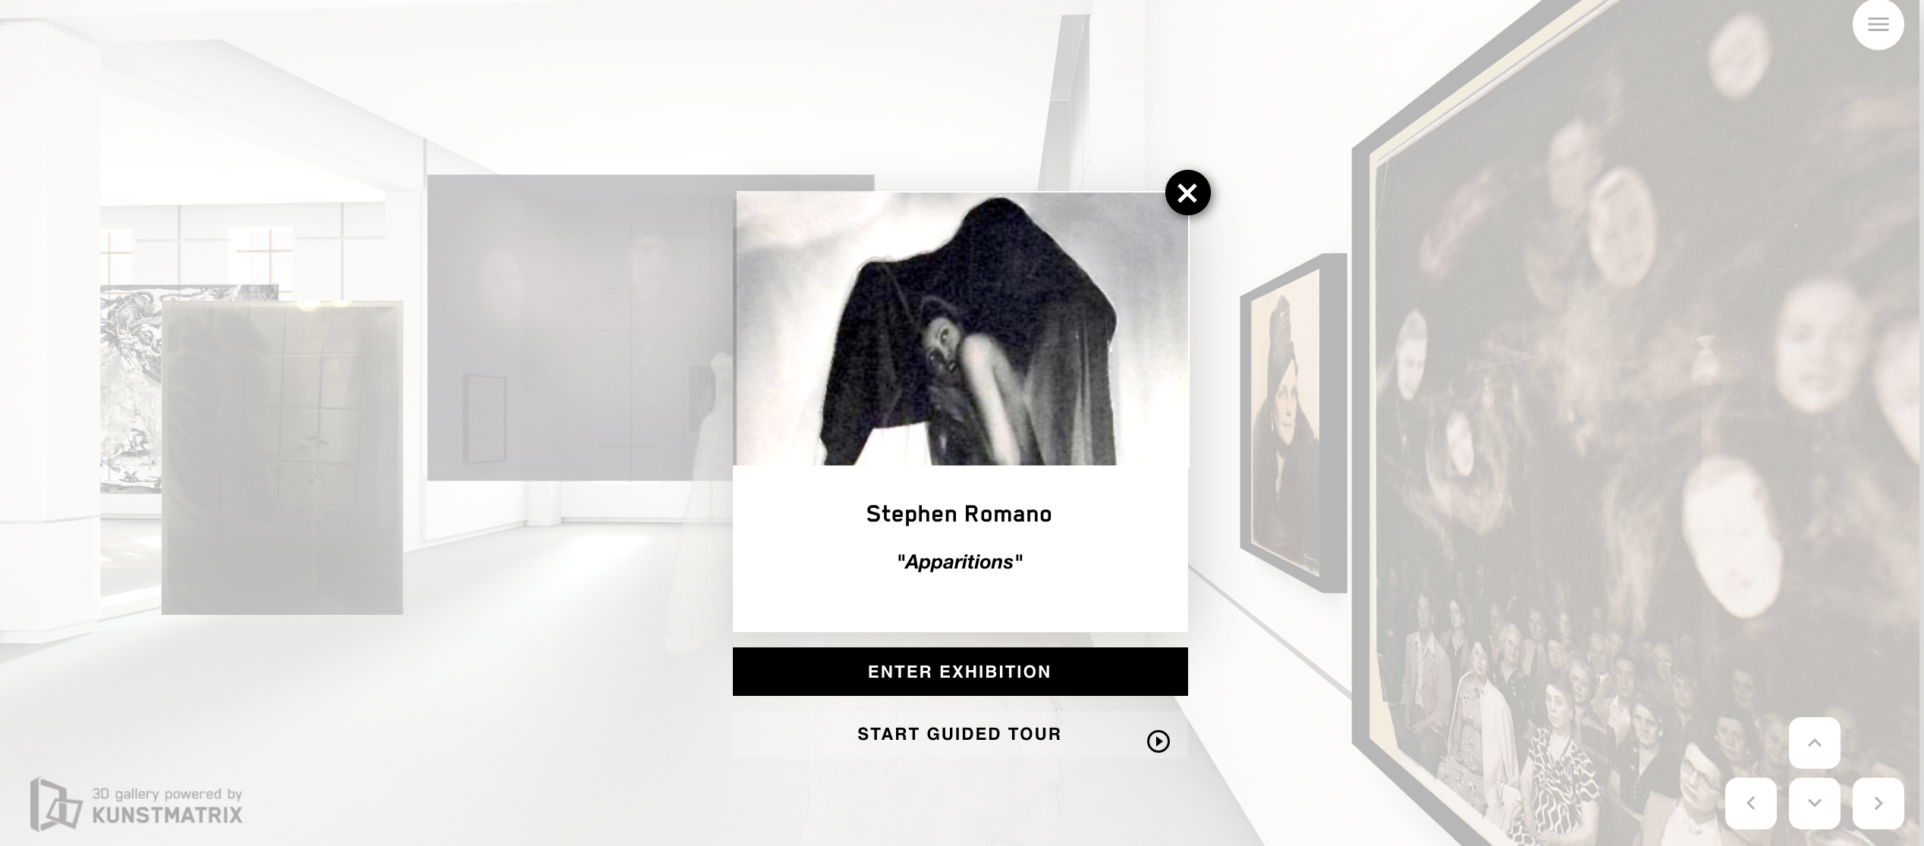
Task: Select the ink drawing artwork at far left
Action: 130,388
